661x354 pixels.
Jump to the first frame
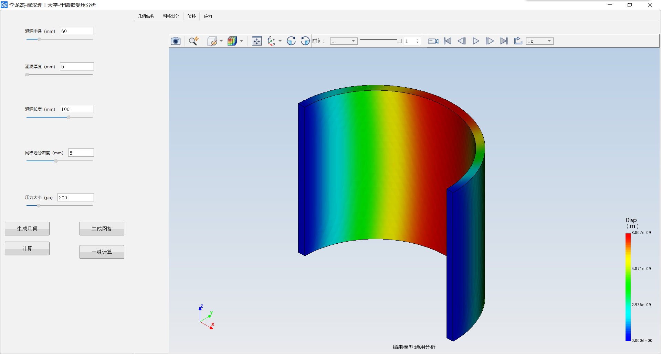click(x=448, y=41)
